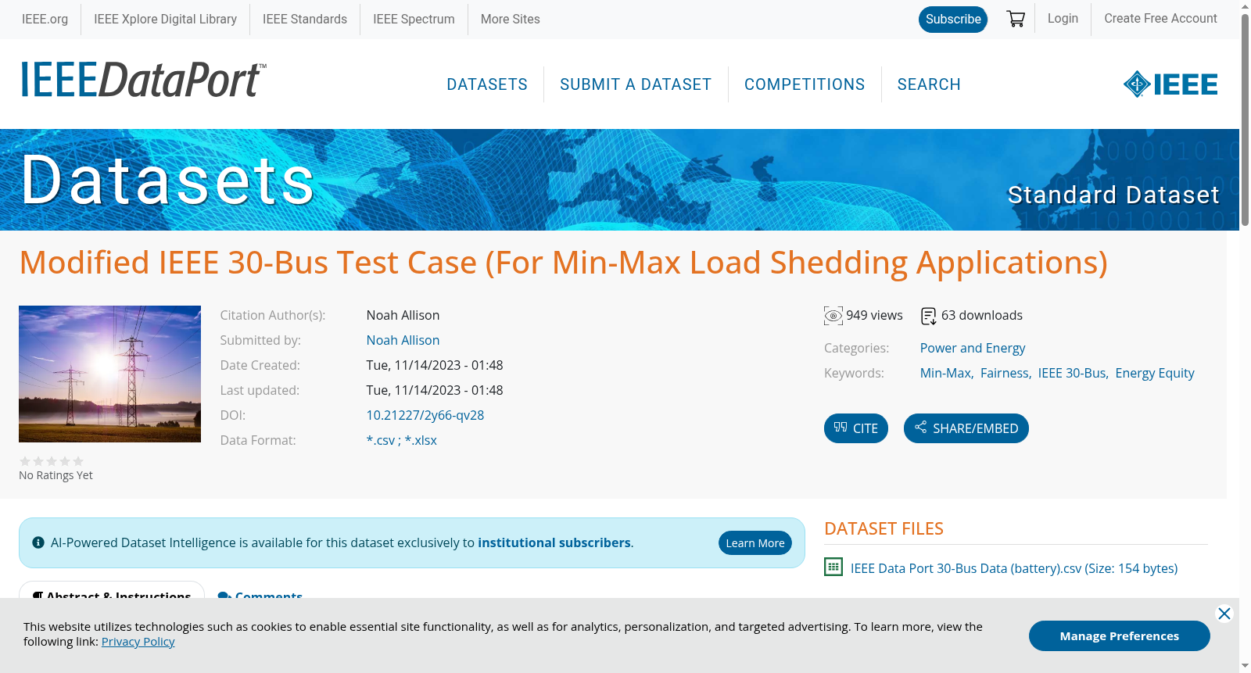This screenshot has height=673, width=1251.
Task: Download IEEE Data Port 30-Bus Data csv
Action: click(1014, 568)
